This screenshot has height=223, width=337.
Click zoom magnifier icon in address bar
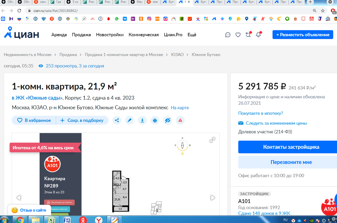(315, 11)
